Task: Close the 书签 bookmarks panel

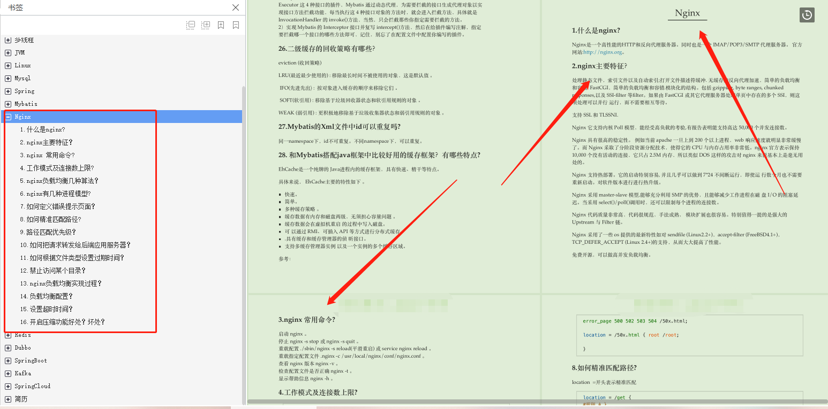Action: [236, 7]
